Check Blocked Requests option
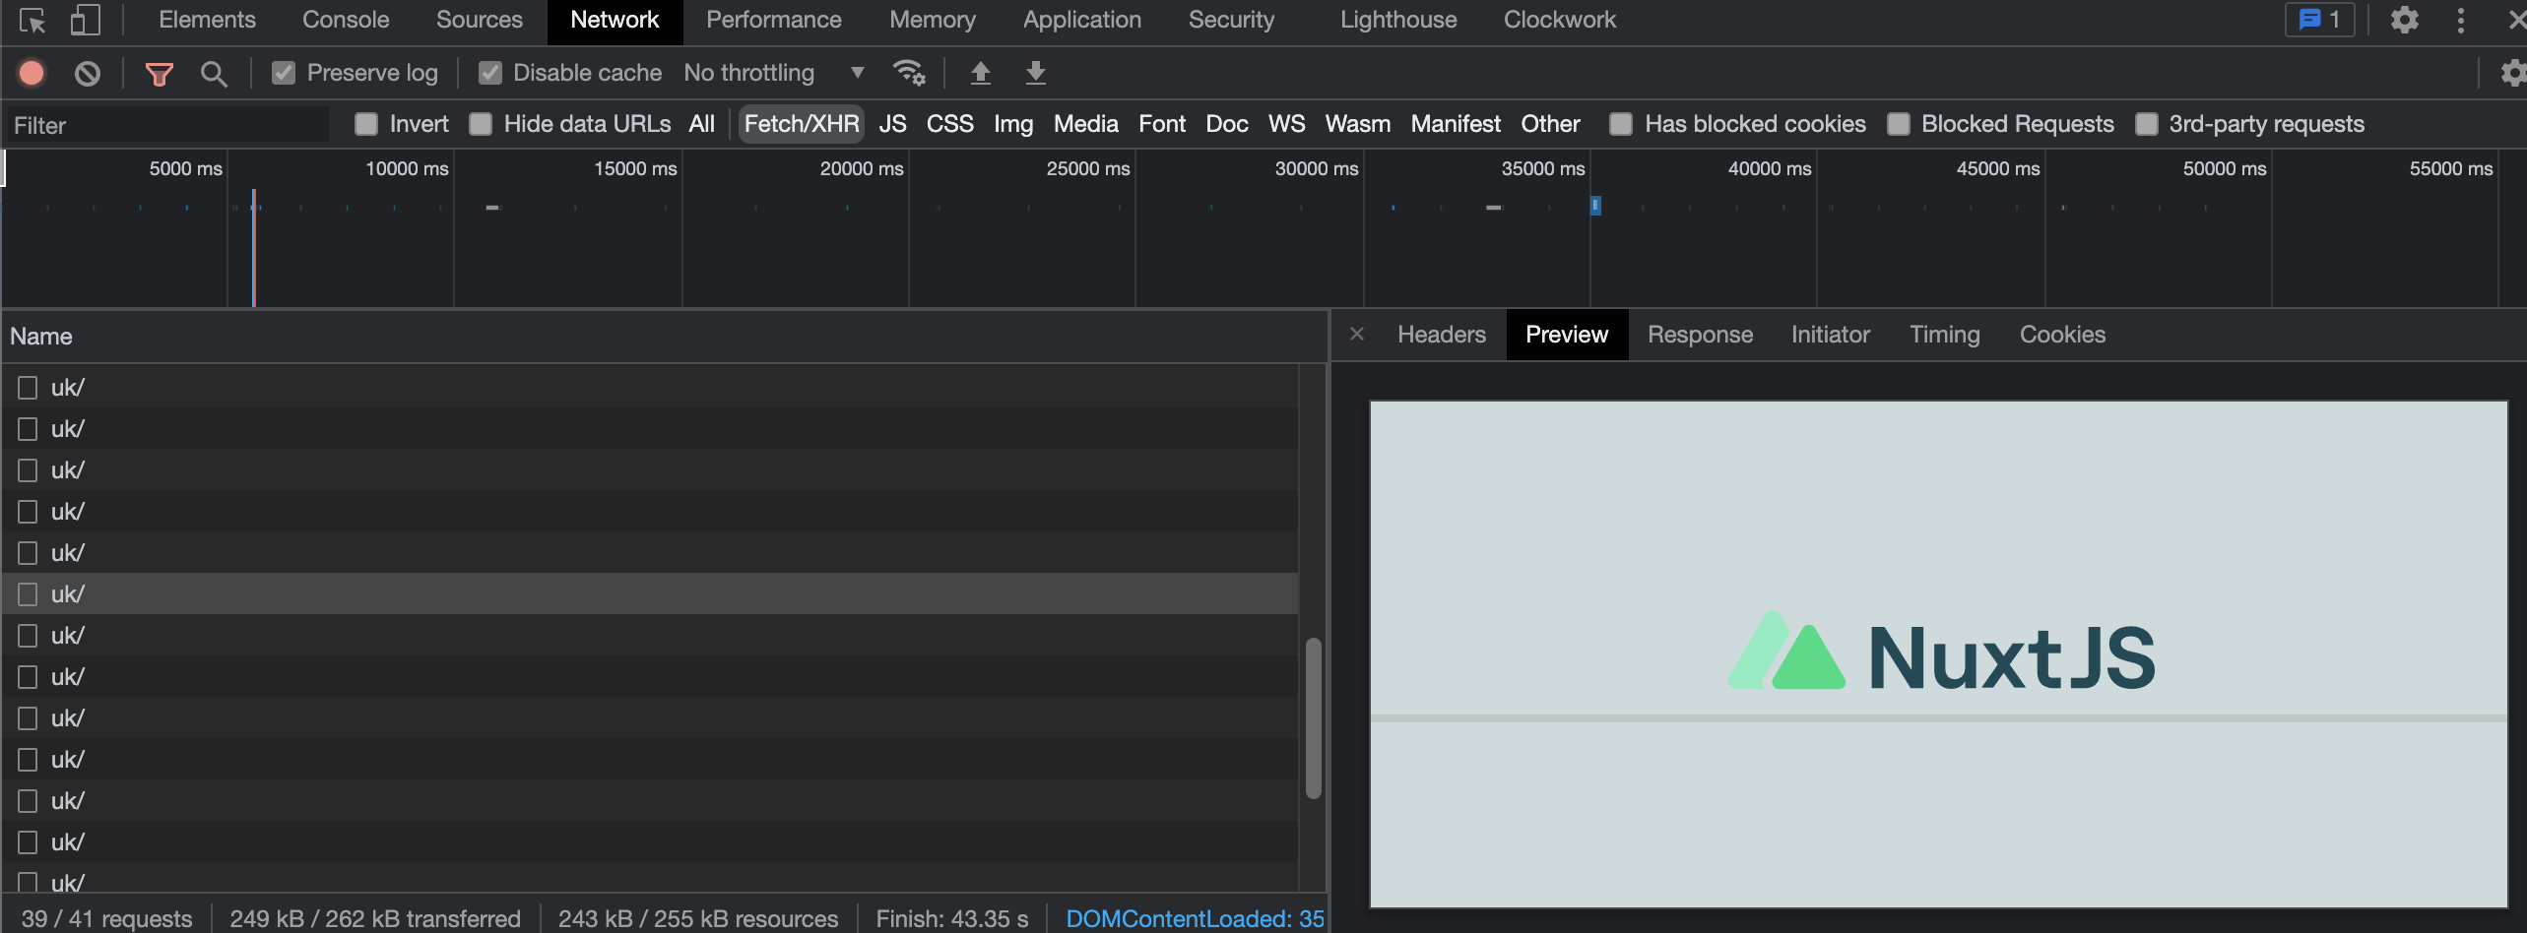 1899,124
